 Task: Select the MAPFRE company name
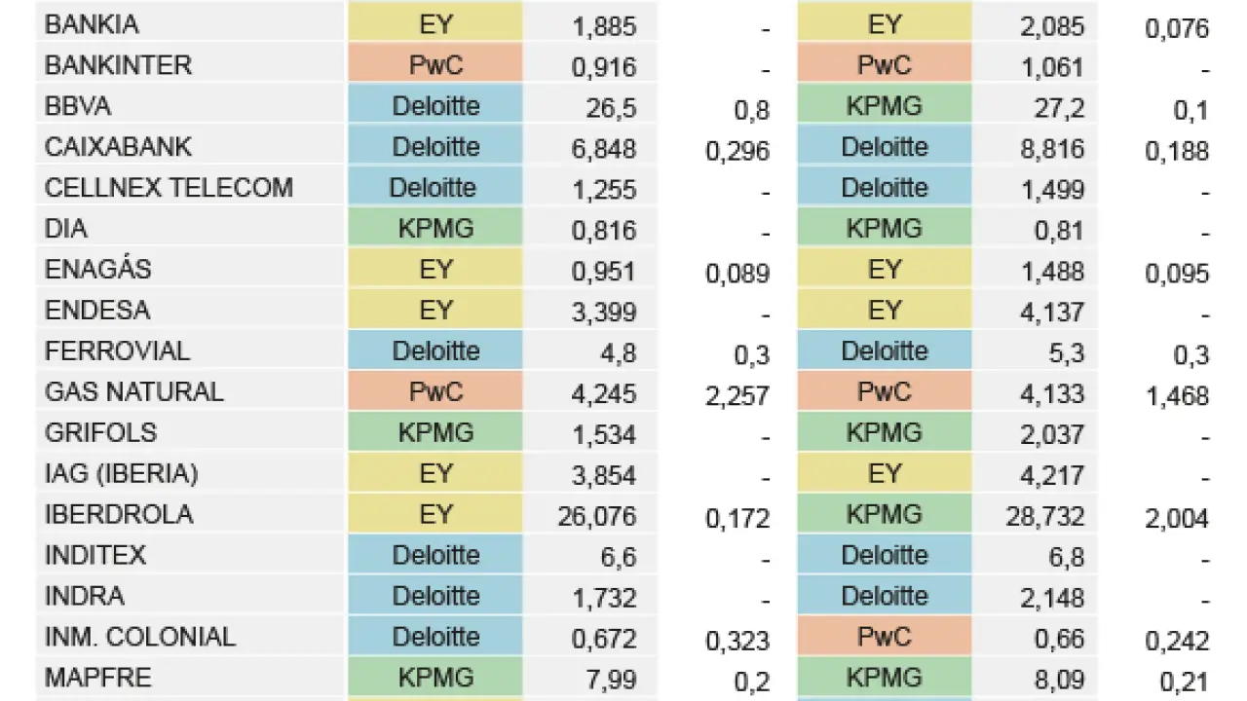[98, 678]
